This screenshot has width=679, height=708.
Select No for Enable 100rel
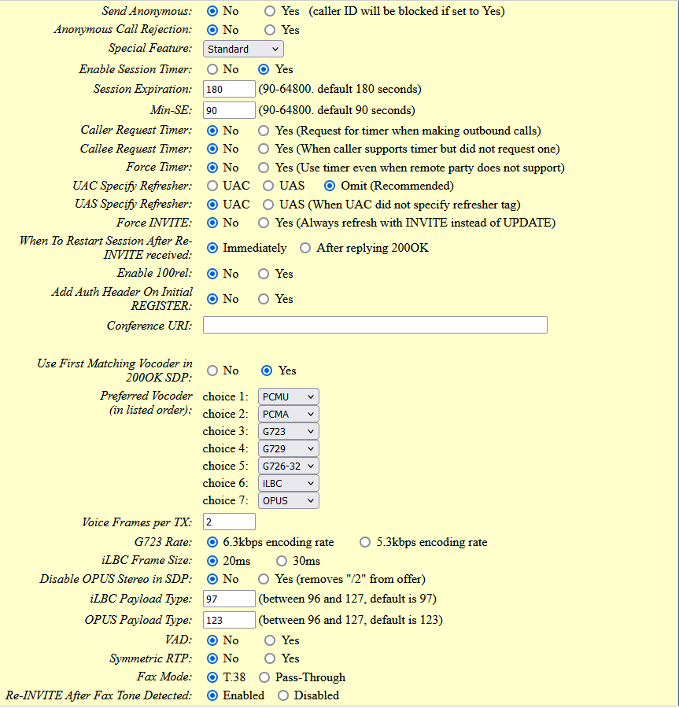pyautogui.click(x=212, y=274)
